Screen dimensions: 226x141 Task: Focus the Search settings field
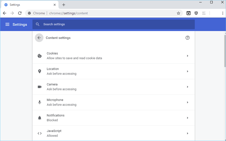[x=114, y=24]
